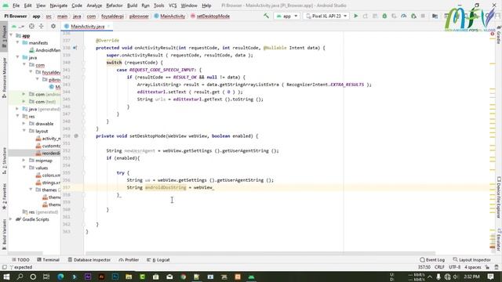The image size is (502, 282).
Task: Open the Resource Manager side tab
Action: 4,78
